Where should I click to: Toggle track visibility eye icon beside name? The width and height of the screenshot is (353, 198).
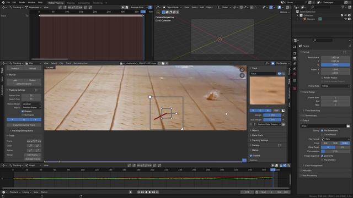pos(279,74)
